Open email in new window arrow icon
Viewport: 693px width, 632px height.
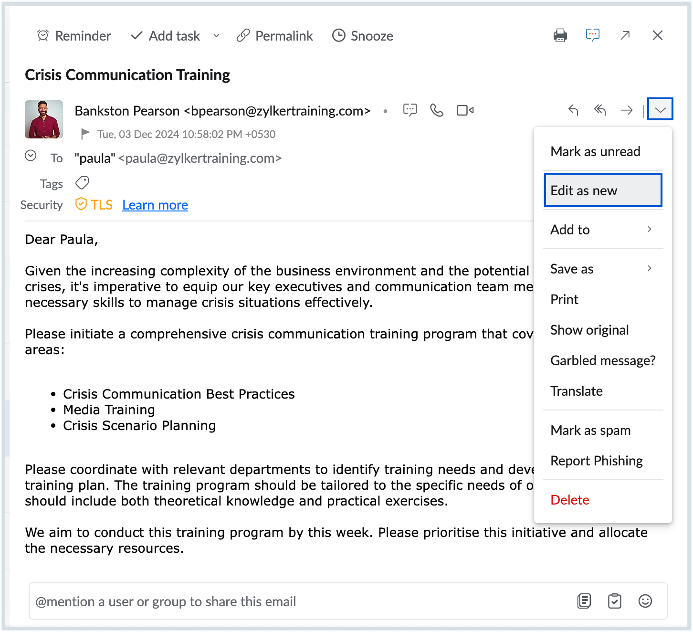coord(625,35)
